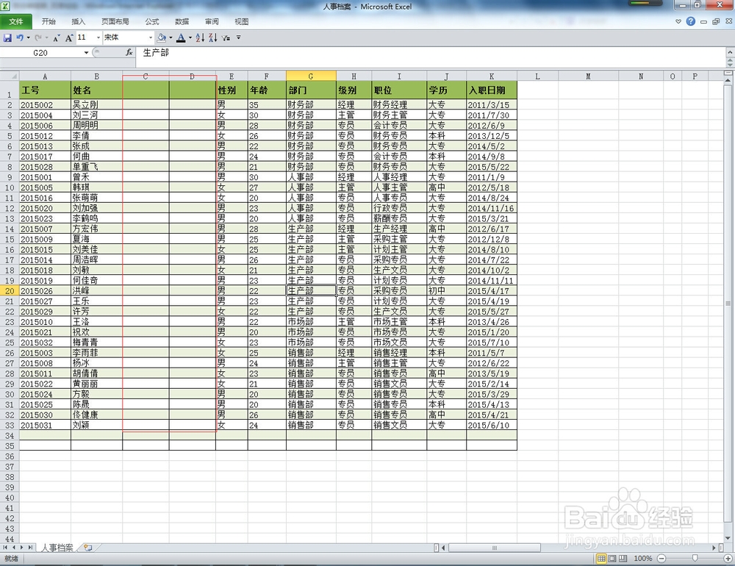Screen dimensions: 735x566
Task: Click the Filter icon on the toolbar
Action: point(224,37)
